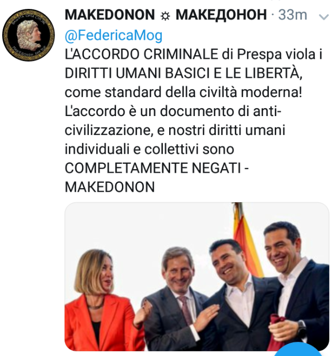The image size is (332, 356).
Task: Click the sun symbol in the display name
Action: pyautogui.click(x=165, y=16)
